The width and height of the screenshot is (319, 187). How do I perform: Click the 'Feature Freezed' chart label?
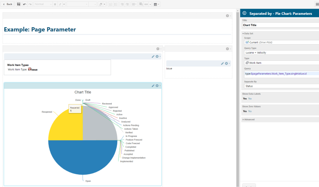[134, 140]
